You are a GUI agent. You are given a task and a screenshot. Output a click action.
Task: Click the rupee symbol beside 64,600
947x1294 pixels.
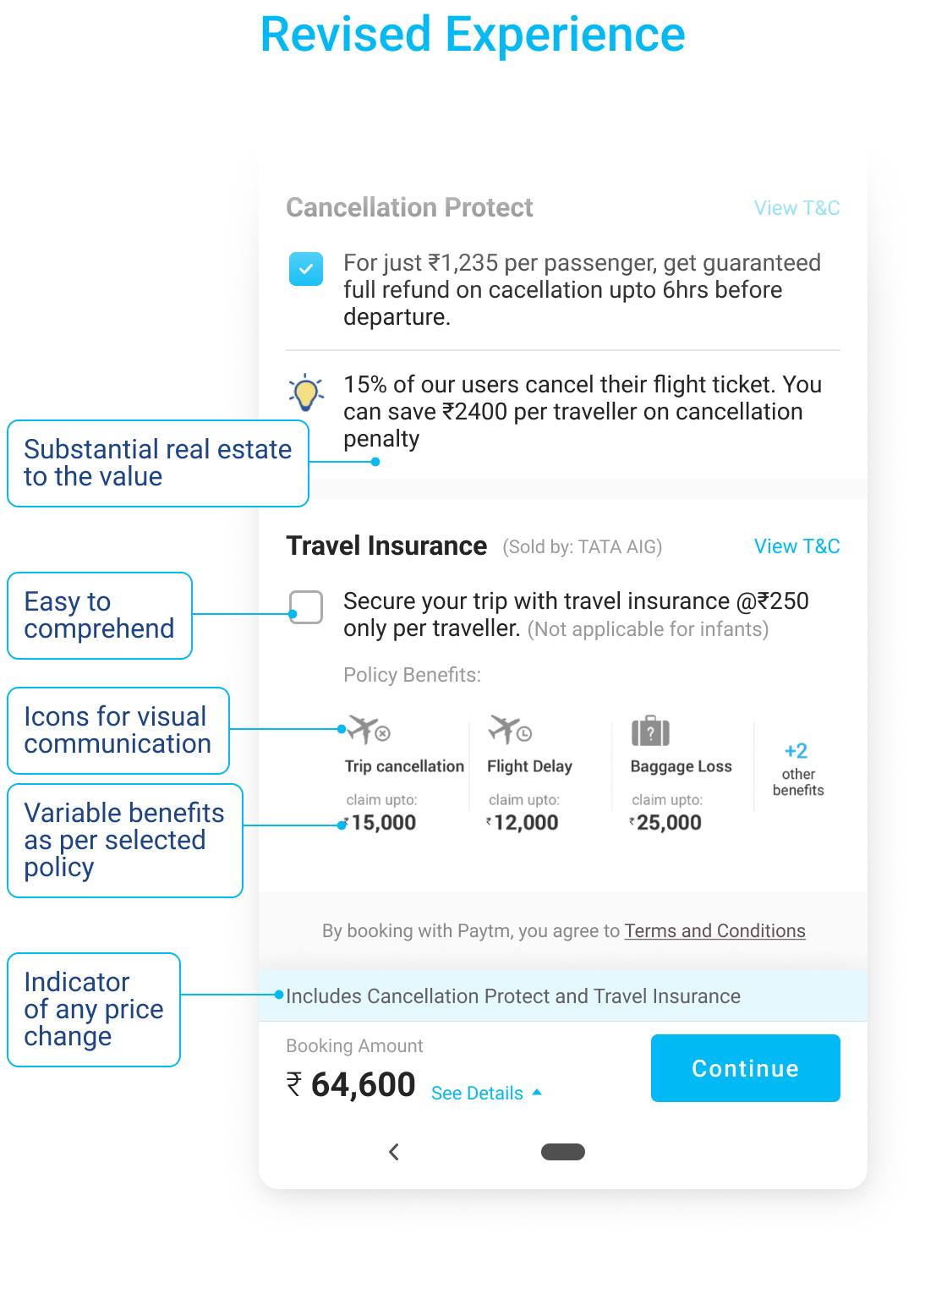coord(294,1084)
